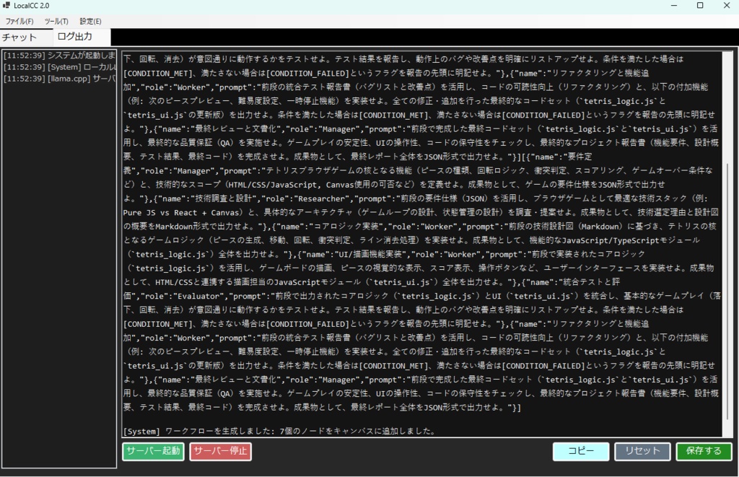This screenshot has height=477, width=739.
Task: Click the LocalCC 2.0 window title
Action: [x=32, y=6]
